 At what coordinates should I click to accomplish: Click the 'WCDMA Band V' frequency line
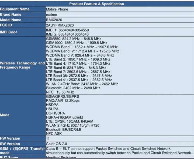tap(80, 55)
